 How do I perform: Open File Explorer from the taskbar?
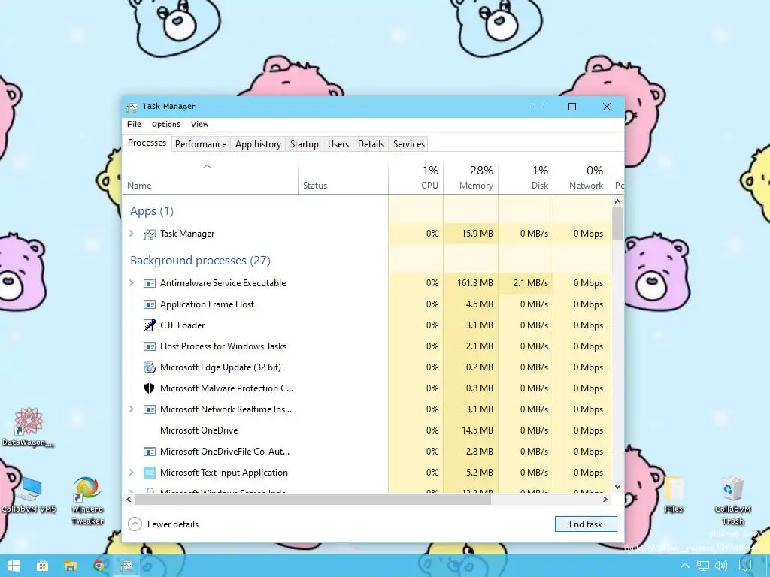pyautogui.click(x=70, y=566)
